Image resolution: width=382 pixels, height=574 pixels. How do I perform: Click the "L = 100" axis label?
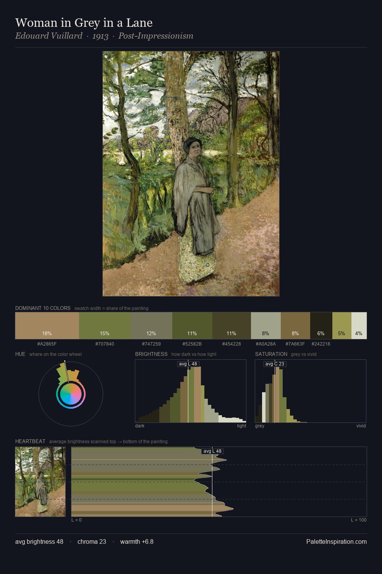click(x=359, y=520)
